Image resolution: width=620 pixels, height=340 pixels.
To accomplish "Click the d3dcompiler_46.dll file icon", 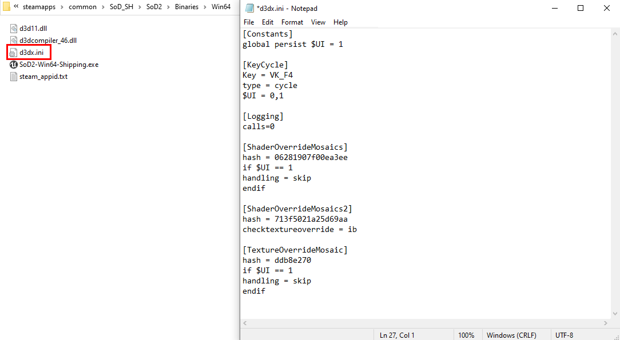I will pos(14,41).
